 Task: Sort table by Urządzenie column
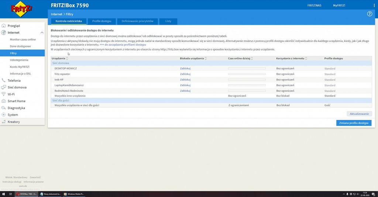coord(67,59)
